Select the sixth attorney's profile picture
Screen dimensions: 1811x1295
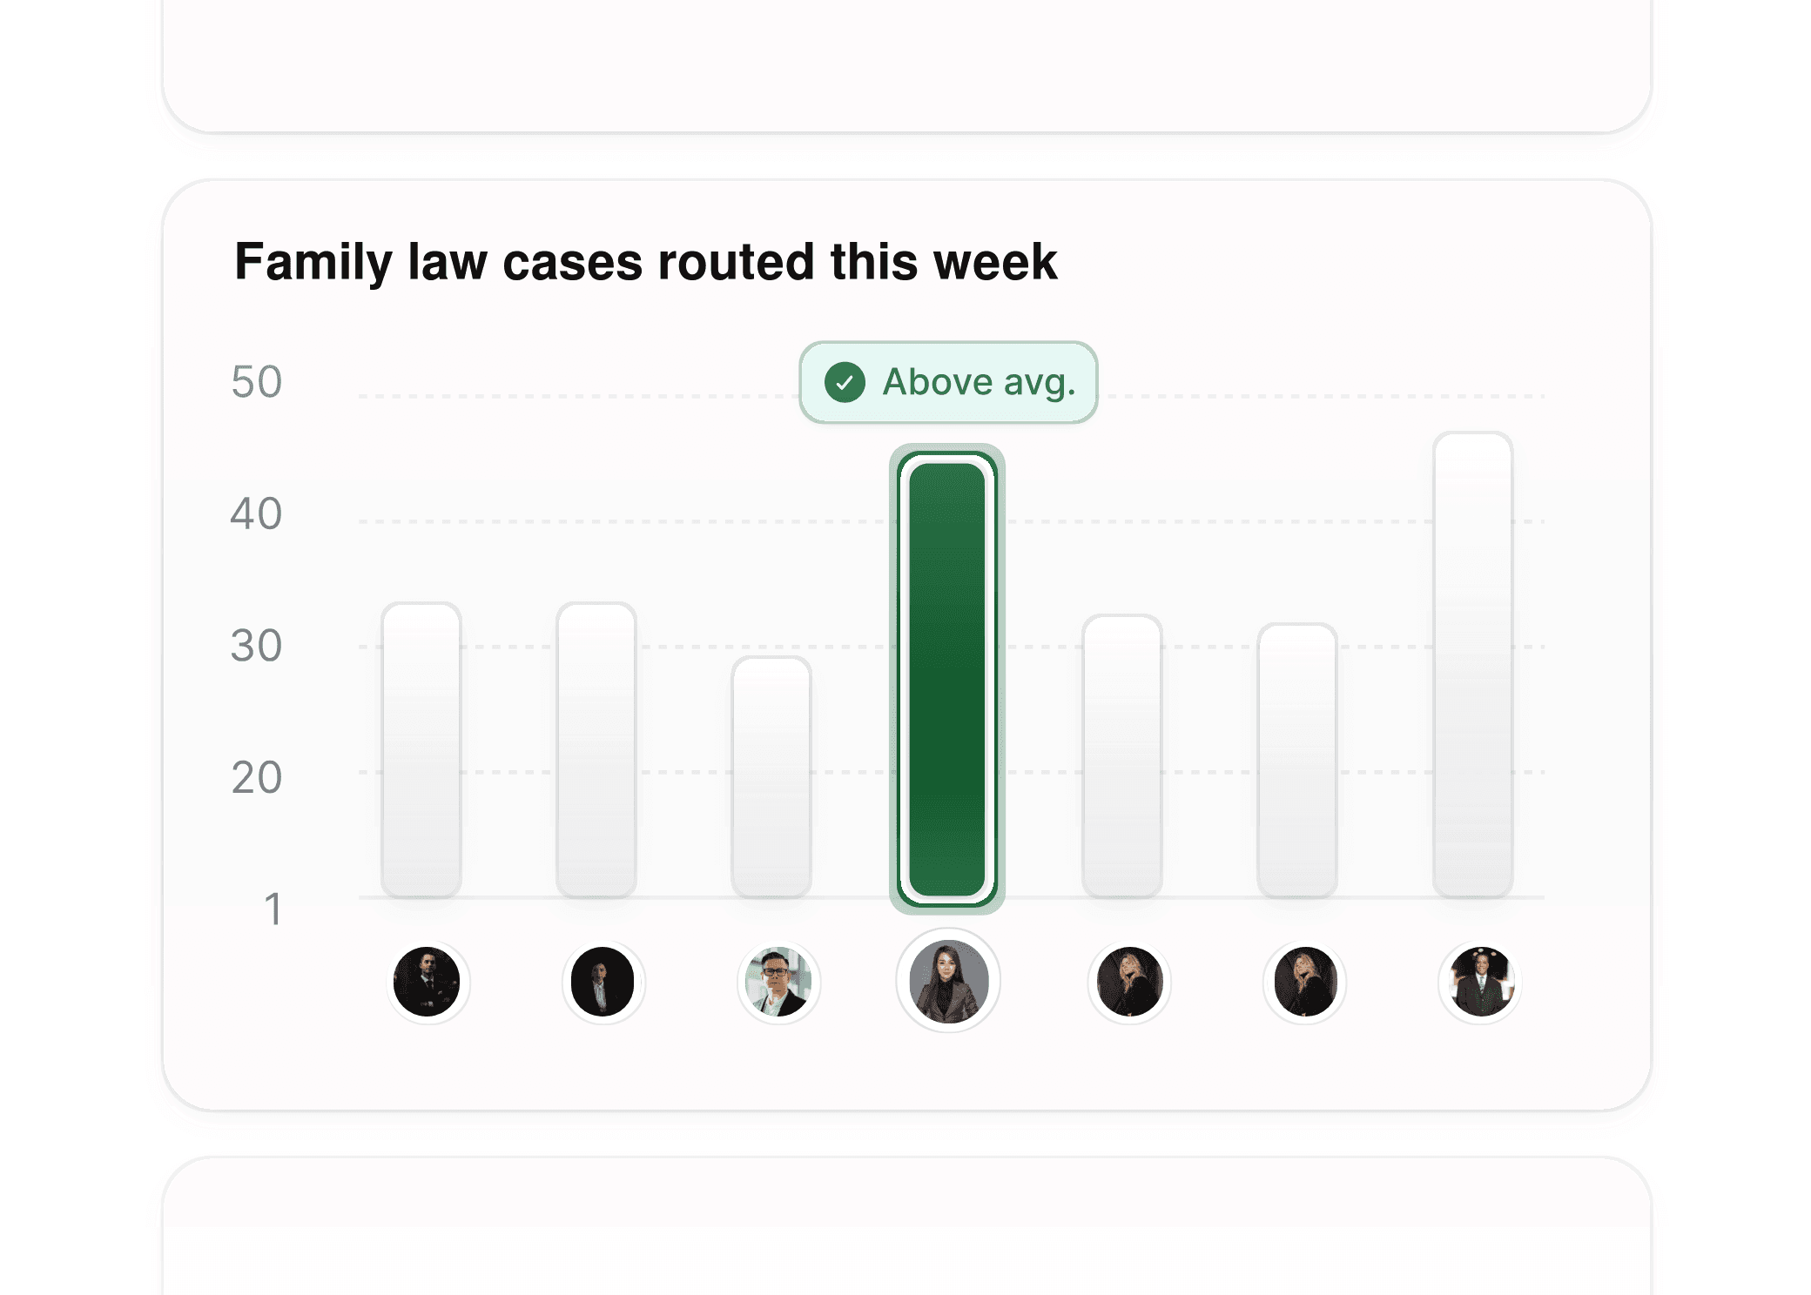click(x=1304, y=980)
